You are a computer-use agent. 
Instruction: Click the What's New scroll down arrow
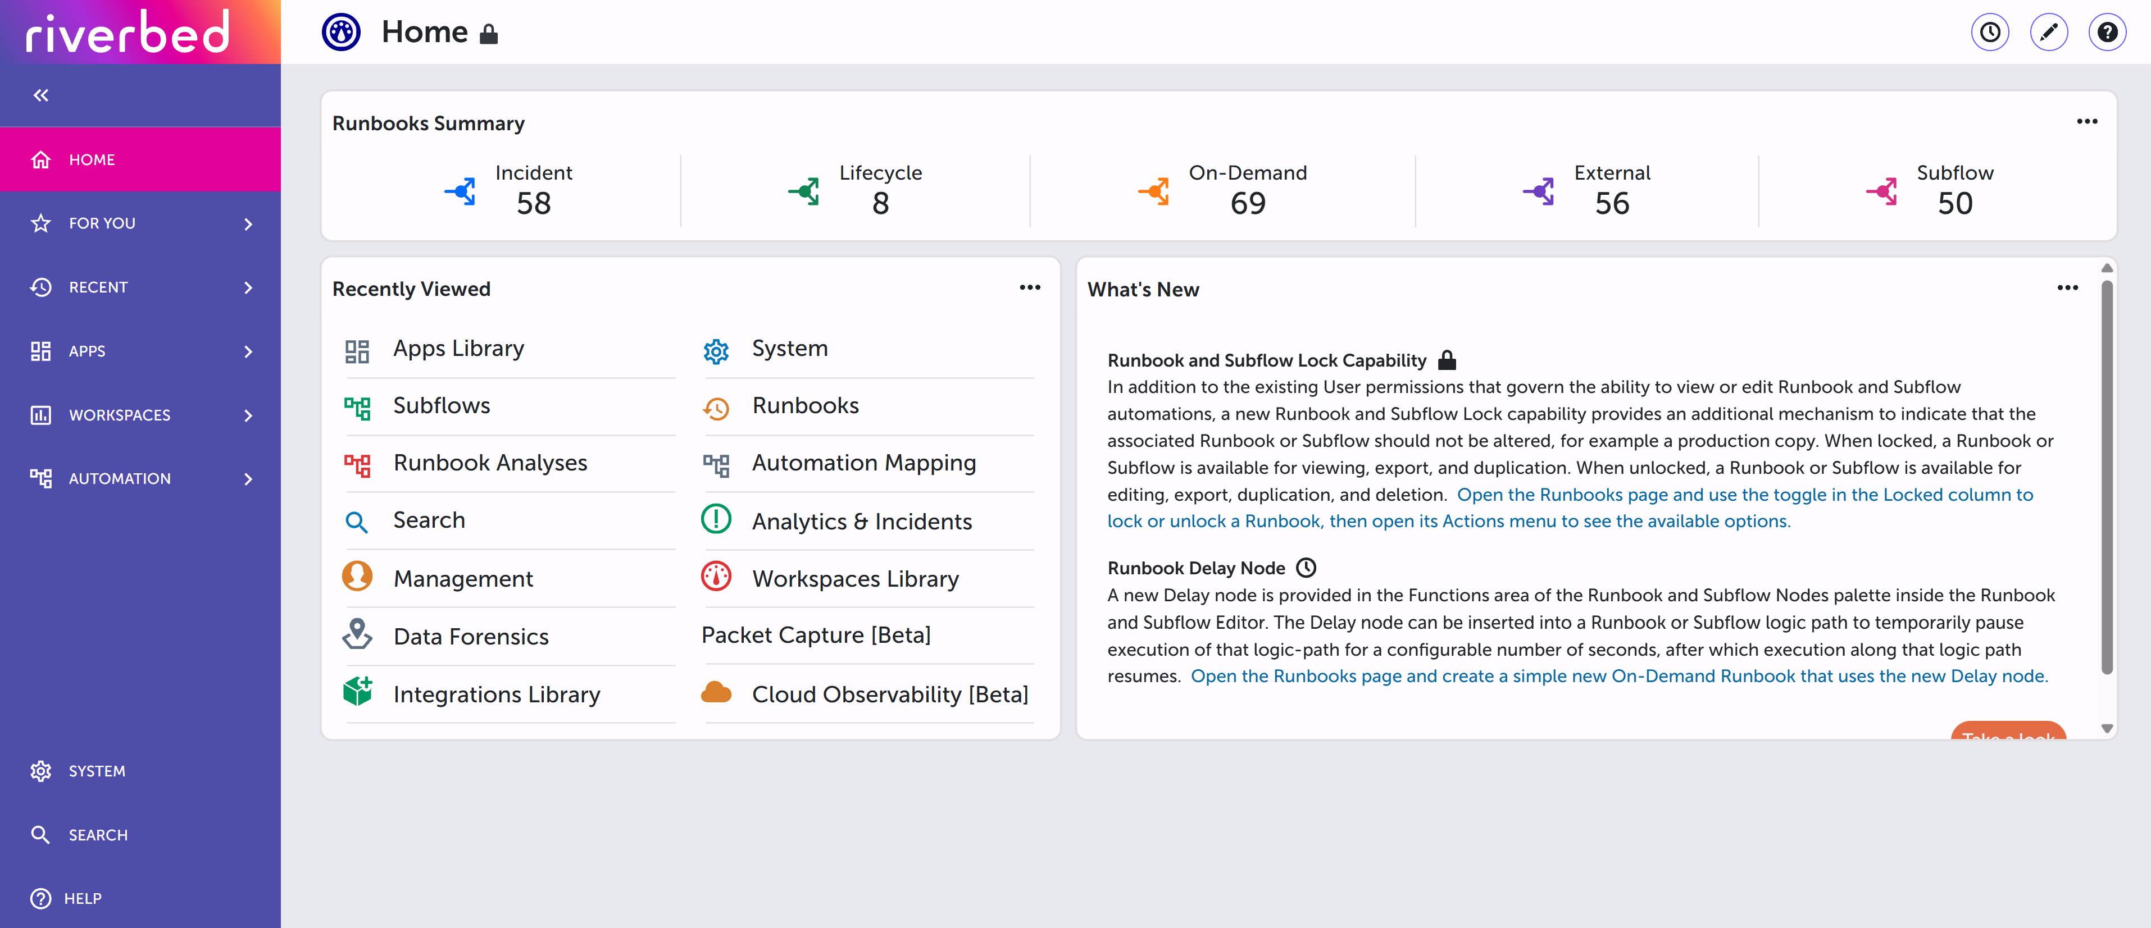tap(2106, 729)
